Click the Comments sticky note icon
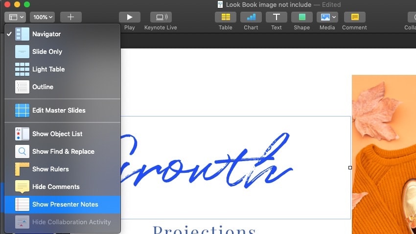The image size is (416, 234). (22, 187)
